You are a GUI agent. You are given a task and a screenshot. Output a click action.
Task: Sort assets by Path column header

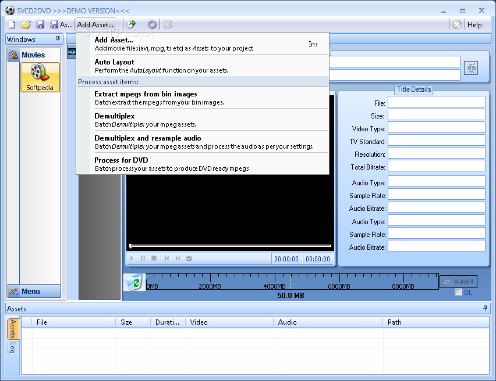[436, 322]
